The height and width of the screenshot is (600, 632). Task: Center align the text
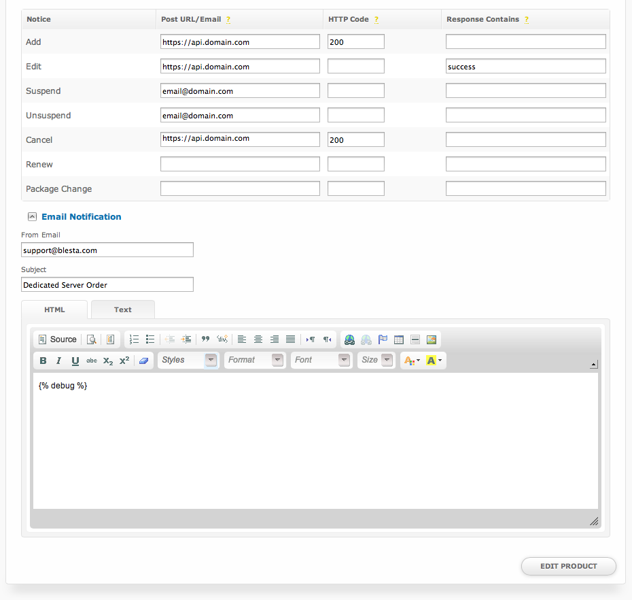[258, 339]
